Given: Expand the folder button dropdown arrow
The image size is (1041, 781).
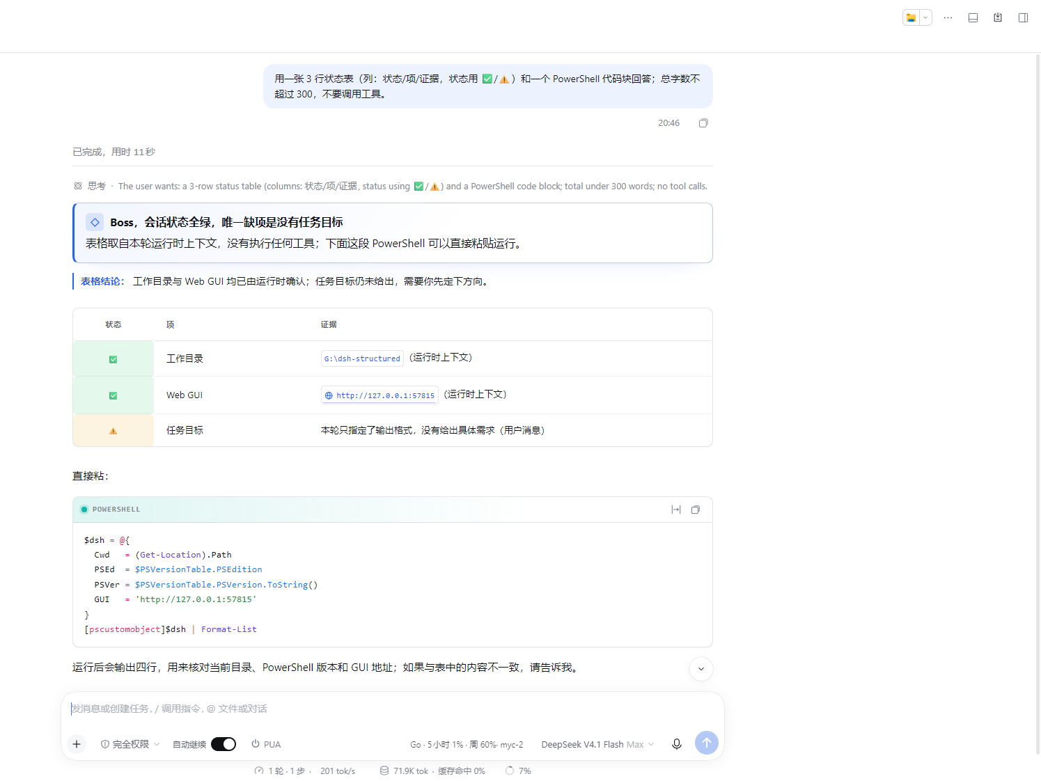Looking at the screenshot, I should pos(925,18).
